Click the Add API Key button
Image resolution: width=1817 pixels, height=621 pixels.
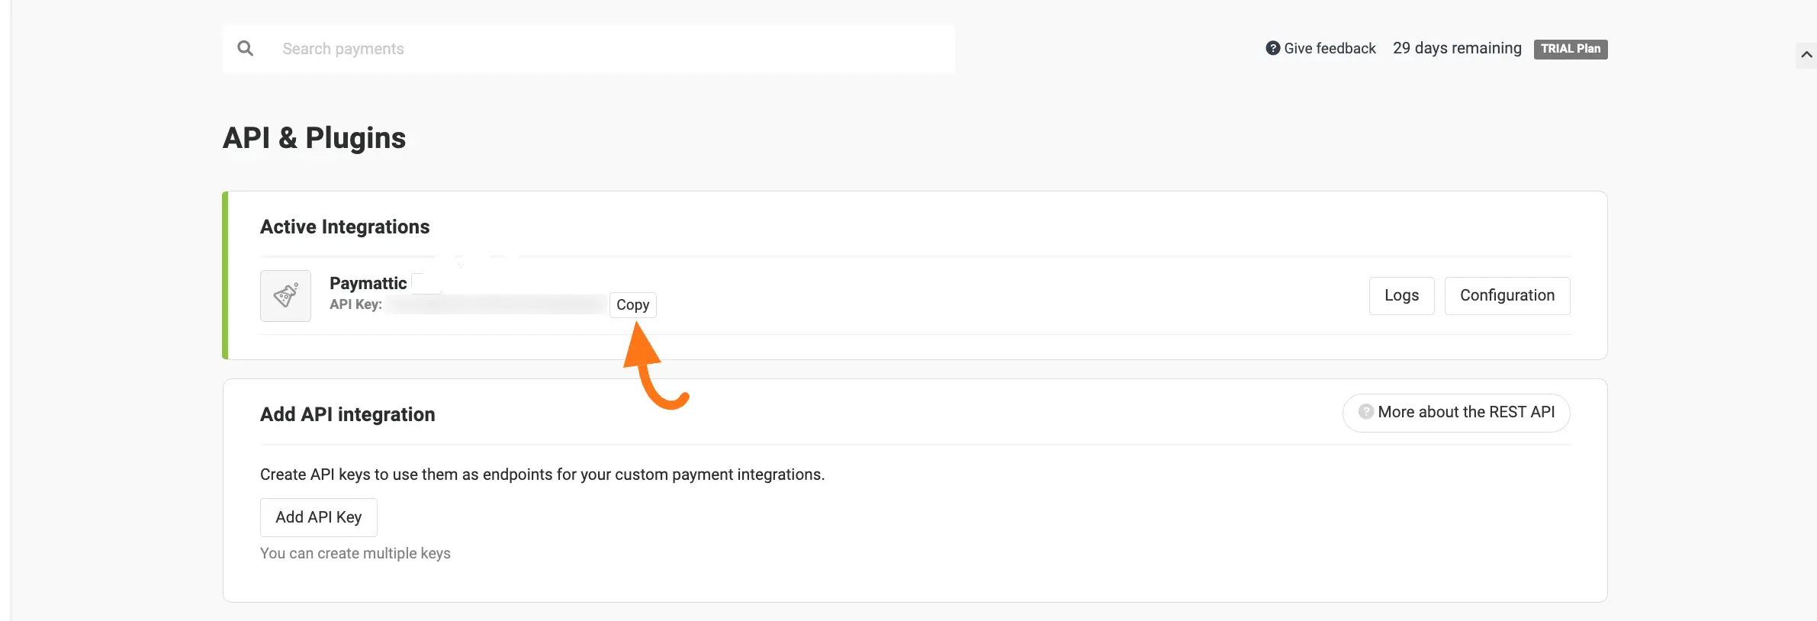tap(318, 517)
